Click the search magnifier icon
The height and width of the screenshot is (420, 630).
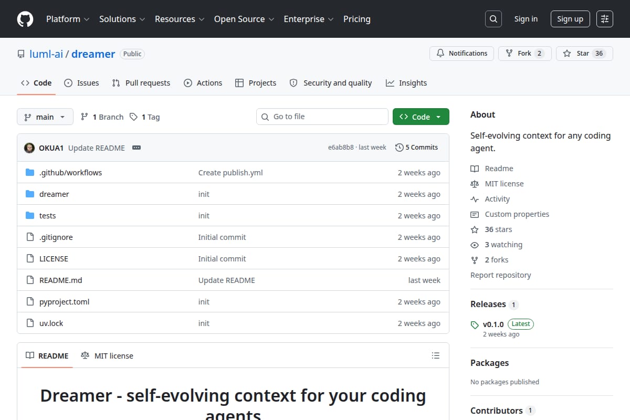click(x=493, y=19)
